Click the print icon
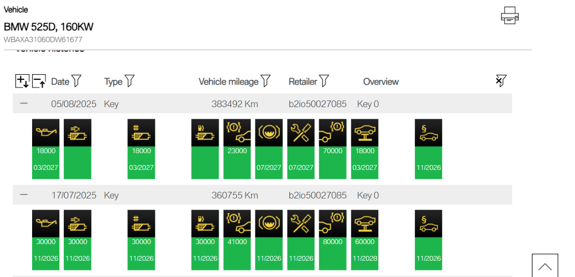 (x=510, y=16)
